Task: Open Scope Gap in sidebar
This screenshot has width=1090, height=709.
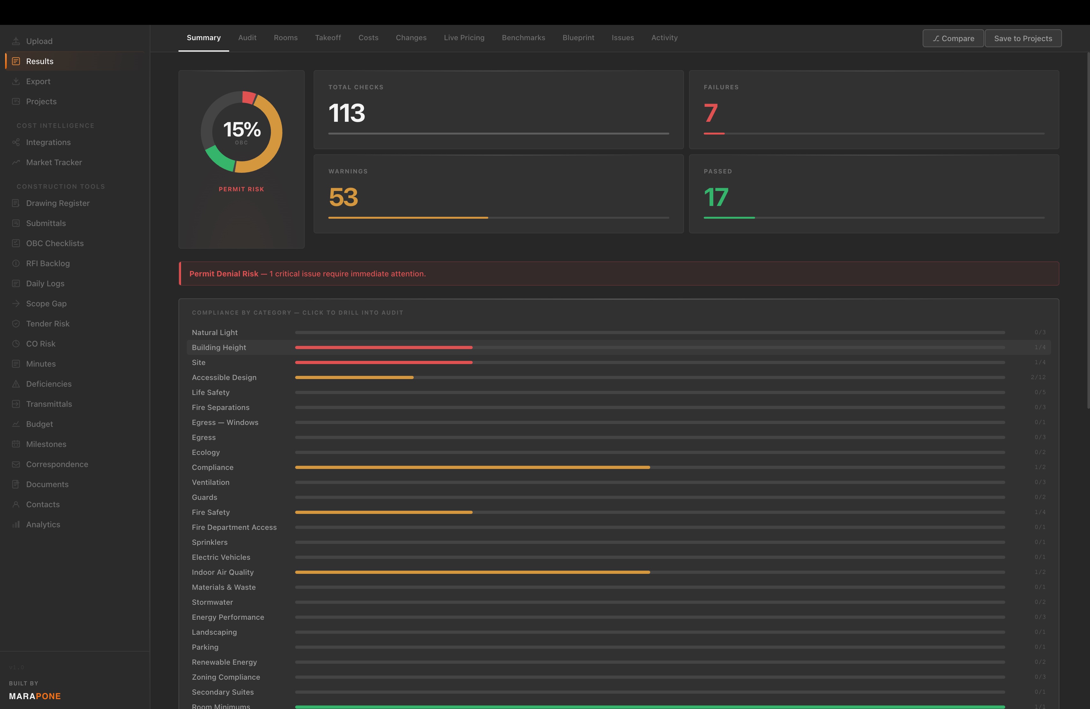Action: pyautogui.click(x=75, y=304)
